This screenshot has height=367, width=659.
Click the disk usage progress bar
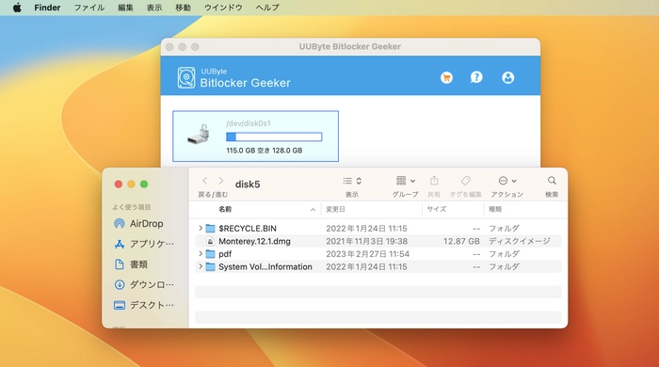(x=274, y=136)
